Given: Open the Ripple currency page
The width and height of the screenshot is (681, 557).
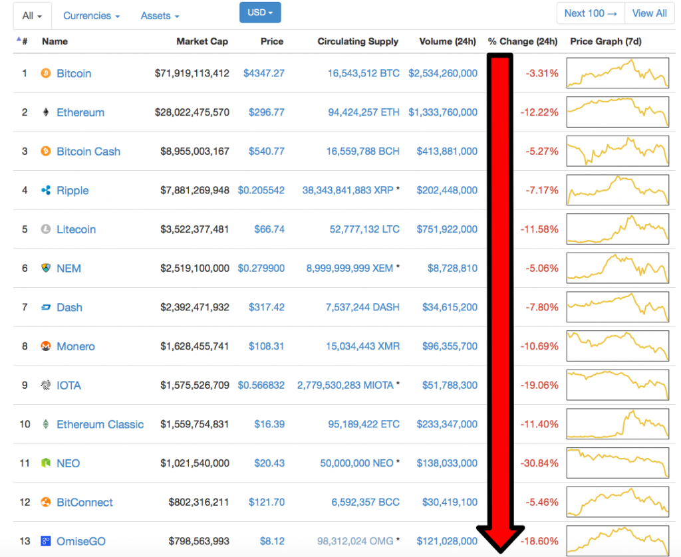Looking at the screenshot, I should pyautogui.click(x=72, y=191).
